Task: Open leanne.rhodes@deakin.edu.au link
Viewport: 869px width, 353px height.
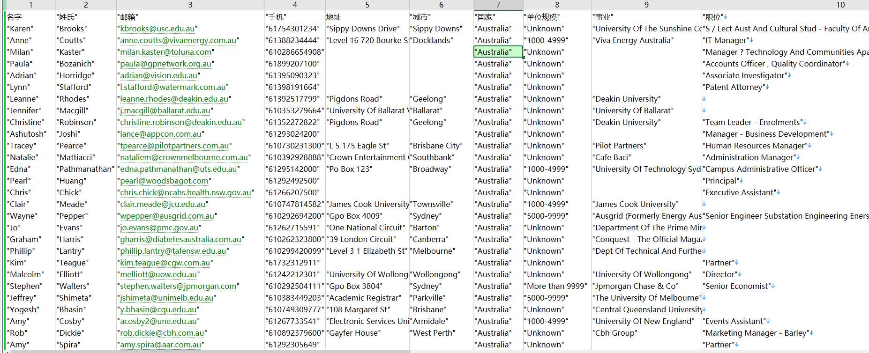Action: point(174,99)
